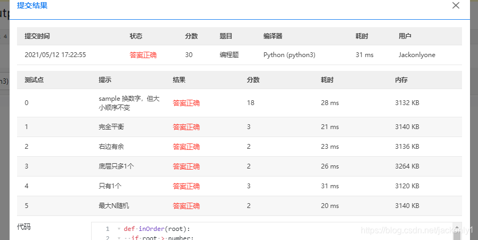Click the overall time 31 ms

click(x=364, y=55)
